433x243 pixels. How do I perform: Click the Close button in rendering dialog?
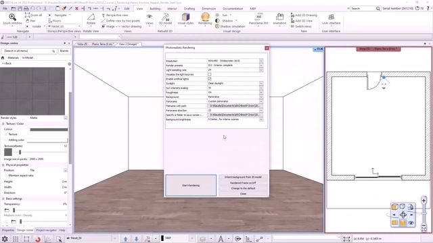click(243, 194)
